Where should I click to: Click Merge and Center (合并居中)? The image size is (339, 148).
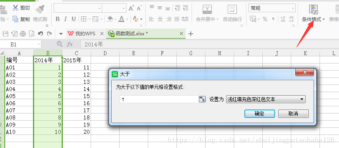(x=207, y=13)
